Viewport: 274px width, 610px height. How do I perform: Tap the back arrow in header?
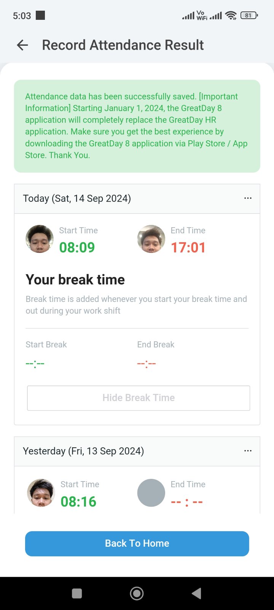[22, 45]
